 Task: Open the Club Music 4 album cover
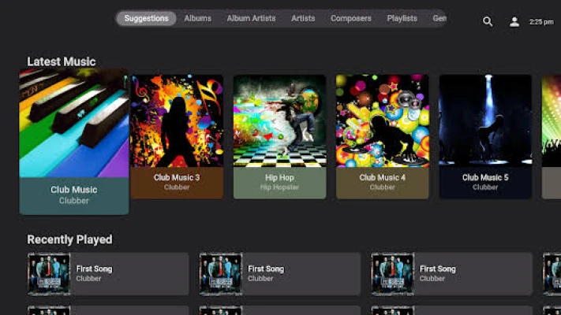click(x=383, y=120)
